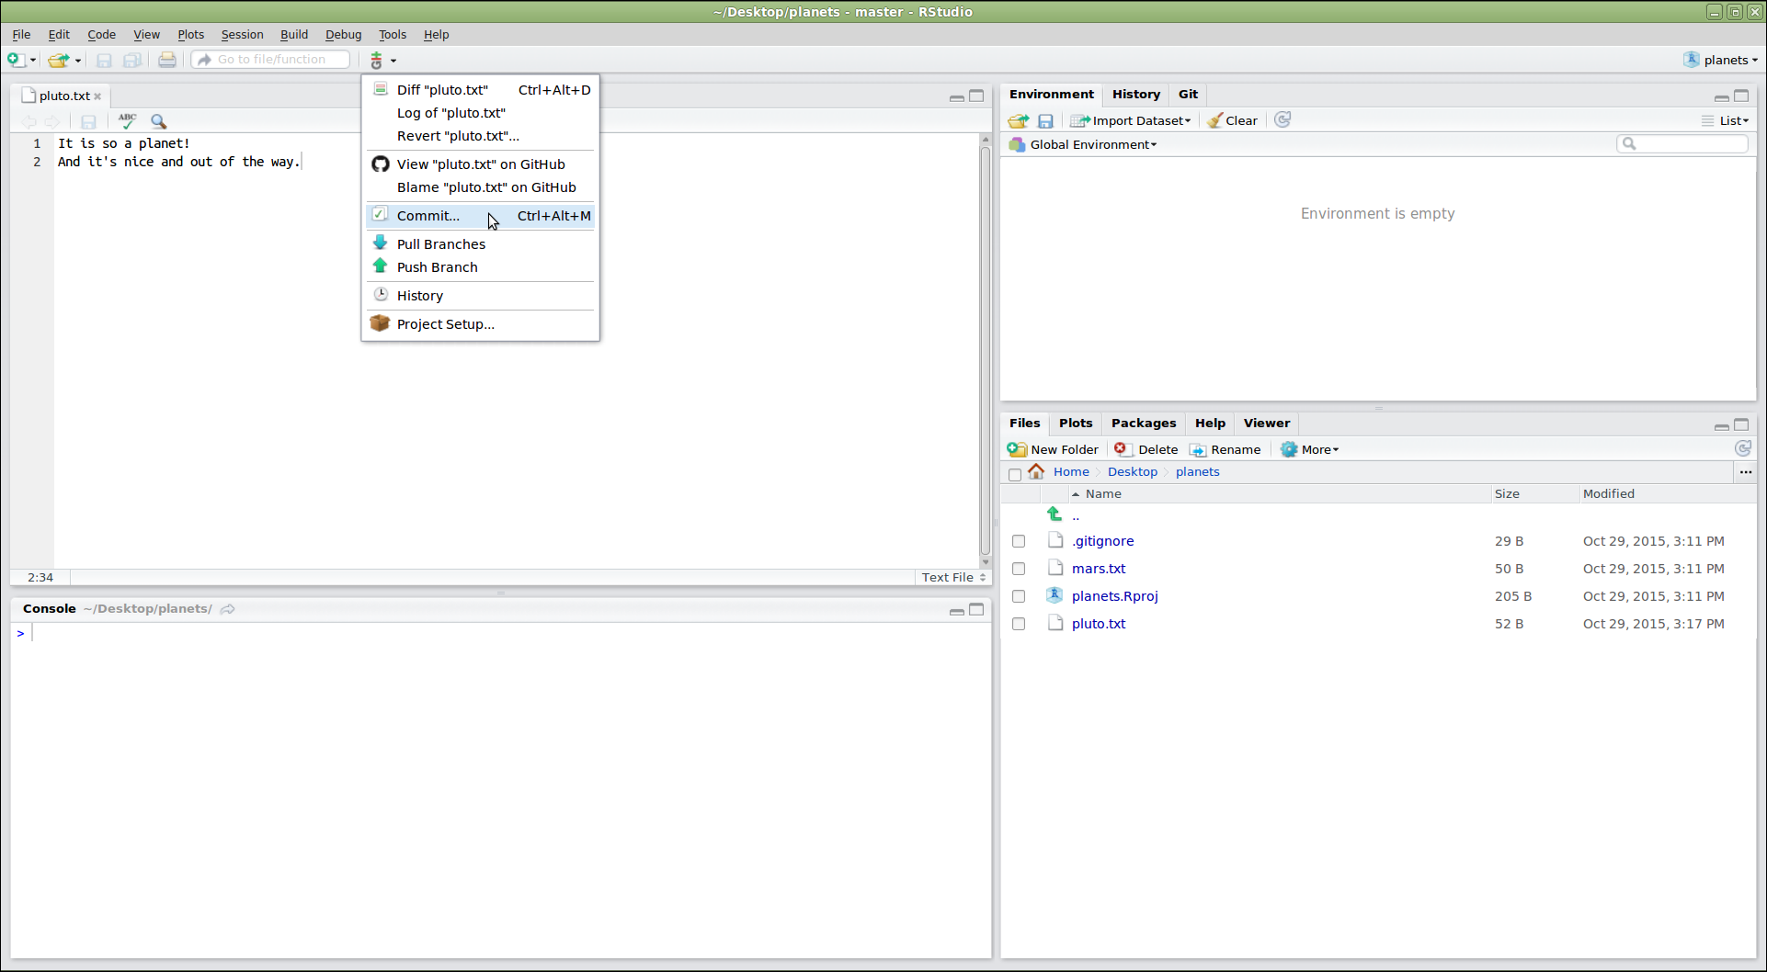
Task: Clear the environment with the broom icon
Action: (1233, 120)
